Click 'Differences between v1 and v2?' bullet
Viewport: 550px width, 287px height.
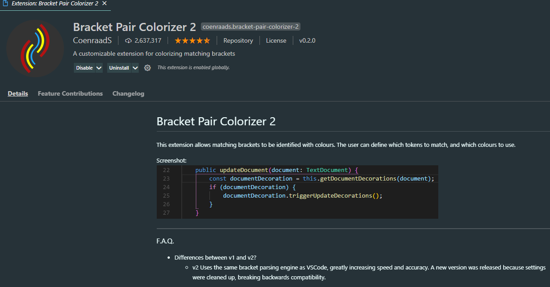[215, 257]
